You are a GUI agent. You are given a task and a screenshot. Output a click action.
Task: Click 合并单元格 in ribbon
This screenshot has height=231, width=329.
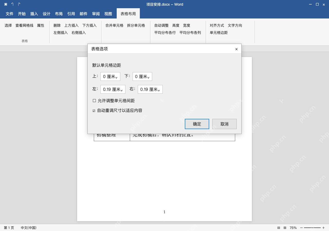[114, 25]
